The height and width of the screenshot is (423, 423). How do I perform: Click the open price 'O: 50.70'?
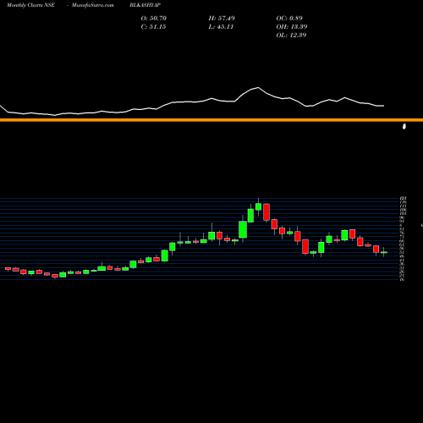click(154, 19)
